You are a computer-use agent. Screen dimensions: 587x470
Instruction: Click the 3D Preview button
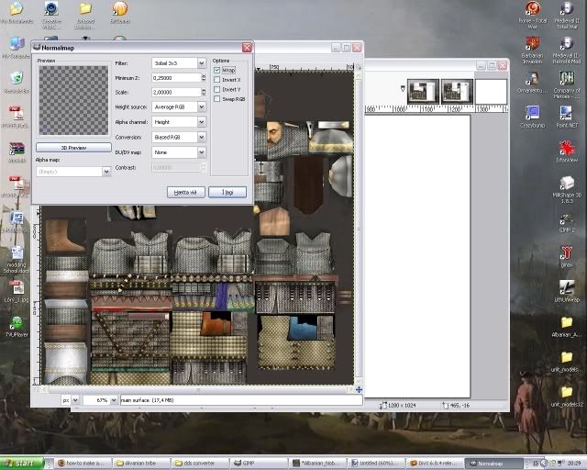[x=73, y=147]
